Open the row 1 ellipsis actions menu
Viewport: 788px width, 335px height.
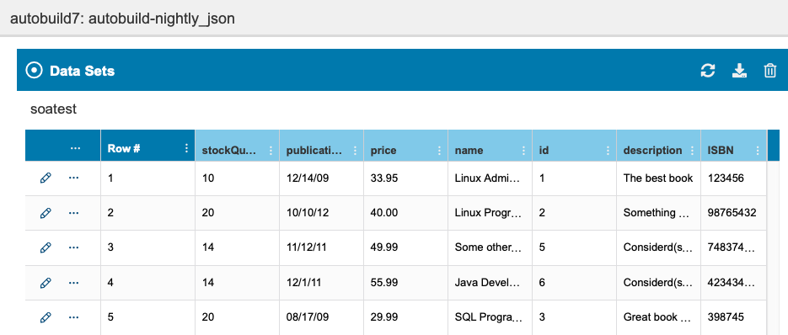(x=74, y=178)
